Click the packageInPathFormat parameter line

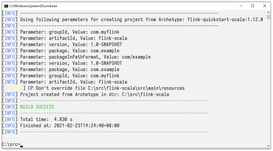pos(85,57)
